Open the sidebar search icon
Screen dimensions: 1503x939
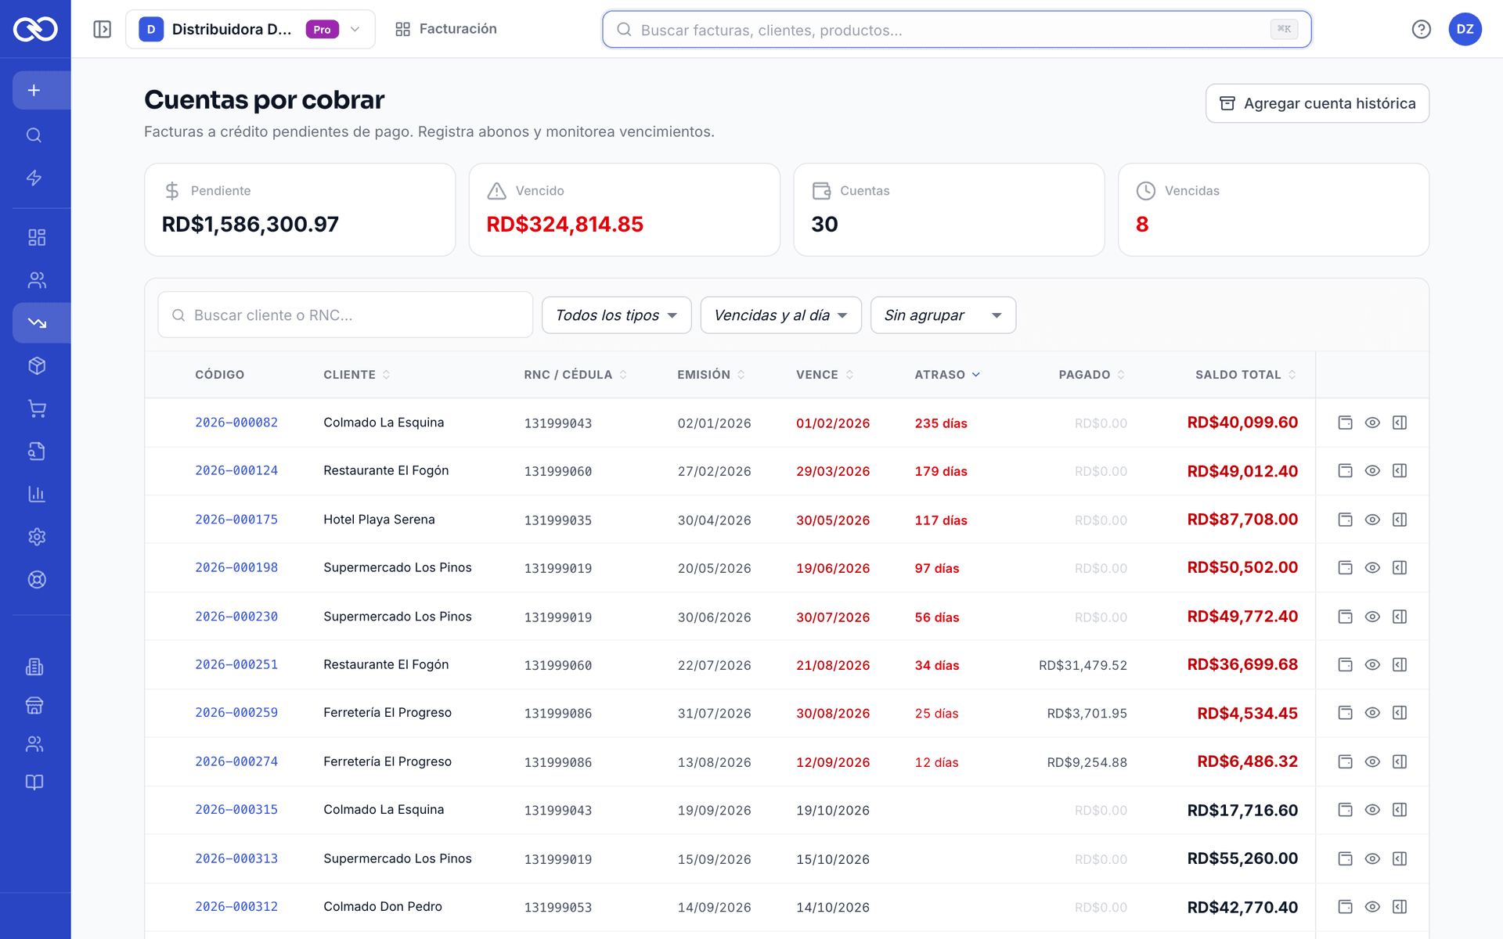(x=34, y=135)
